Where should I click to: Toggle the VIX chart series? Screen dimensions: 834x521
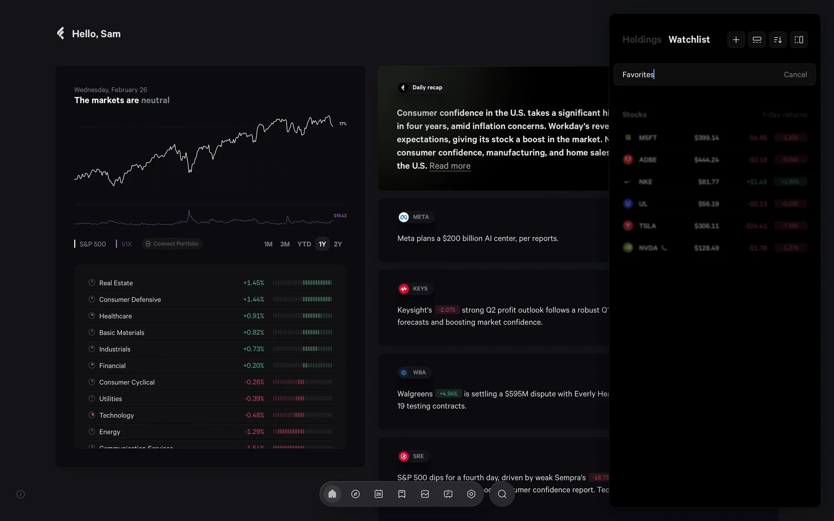pyautogui.click(x=126, y=244)
